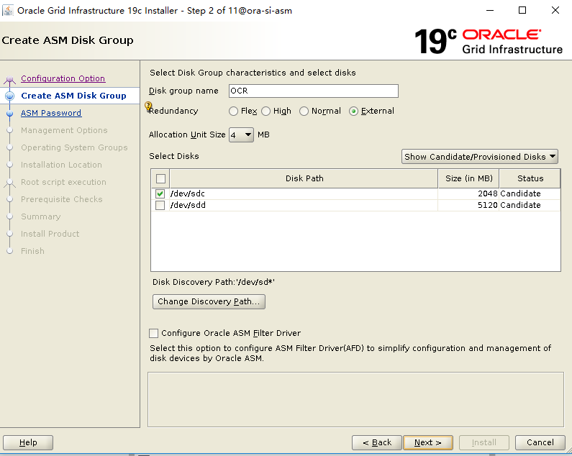Select Flex redundancy

click(233, 111)
